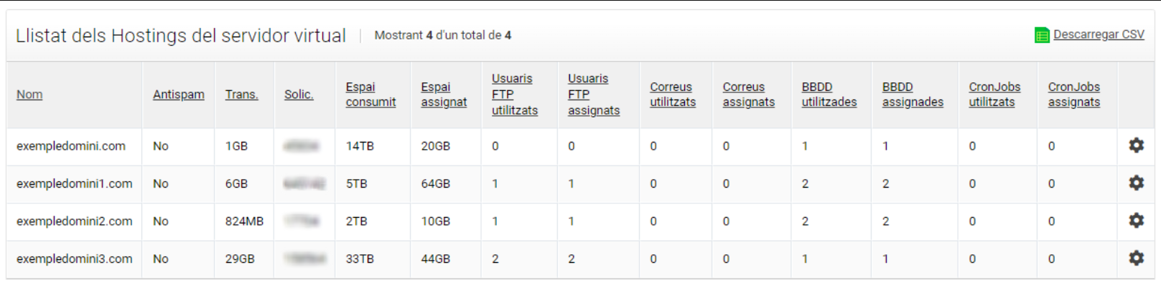Sort table by Nom column
1161x285 pixels.
[29, 95]
